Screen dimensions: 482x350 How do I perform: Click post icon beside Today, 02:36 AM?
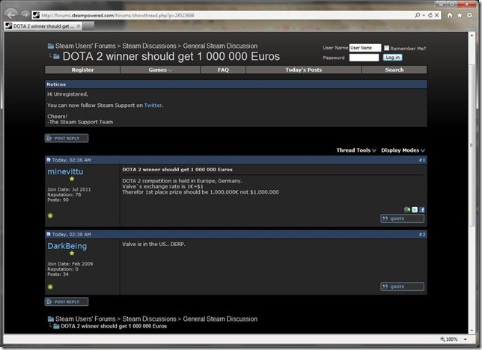49,160
